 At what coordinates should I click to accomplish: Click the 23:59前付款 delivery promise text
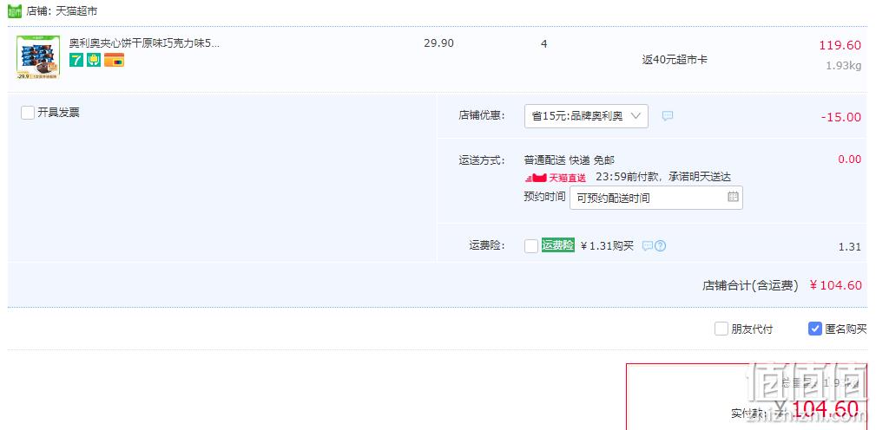[663, 178]
